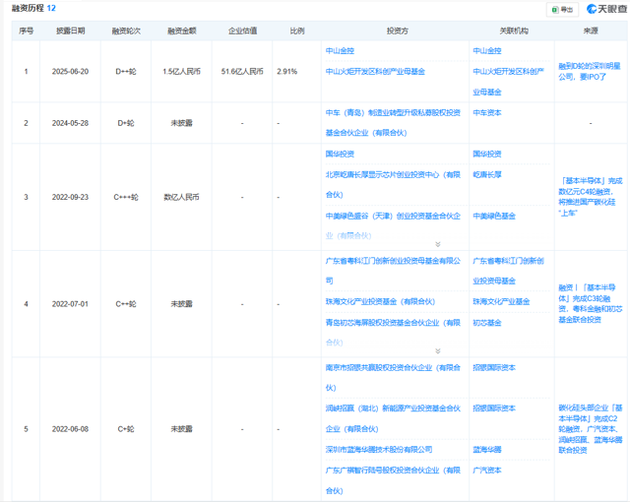
Task: Select the date cell 2022-07-01
Action: (70, 304)
